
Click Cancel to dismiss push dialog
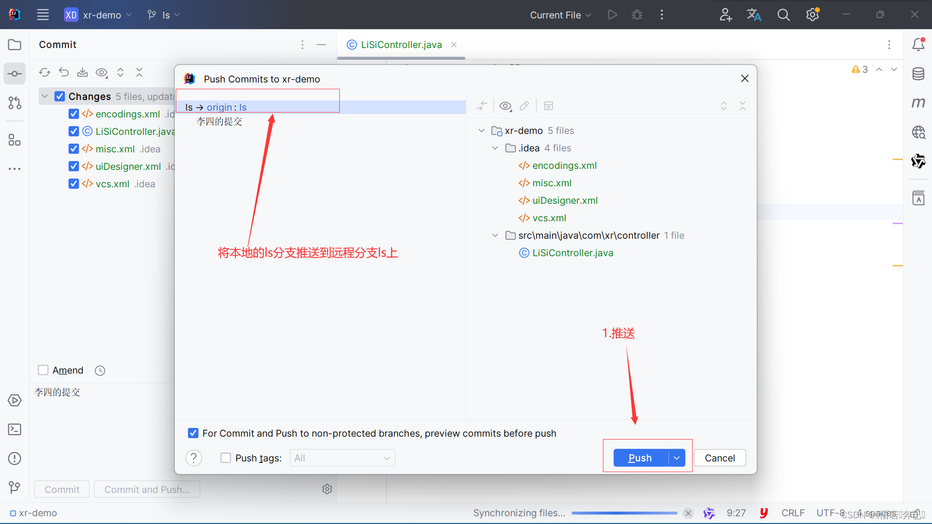coord(720,458)
